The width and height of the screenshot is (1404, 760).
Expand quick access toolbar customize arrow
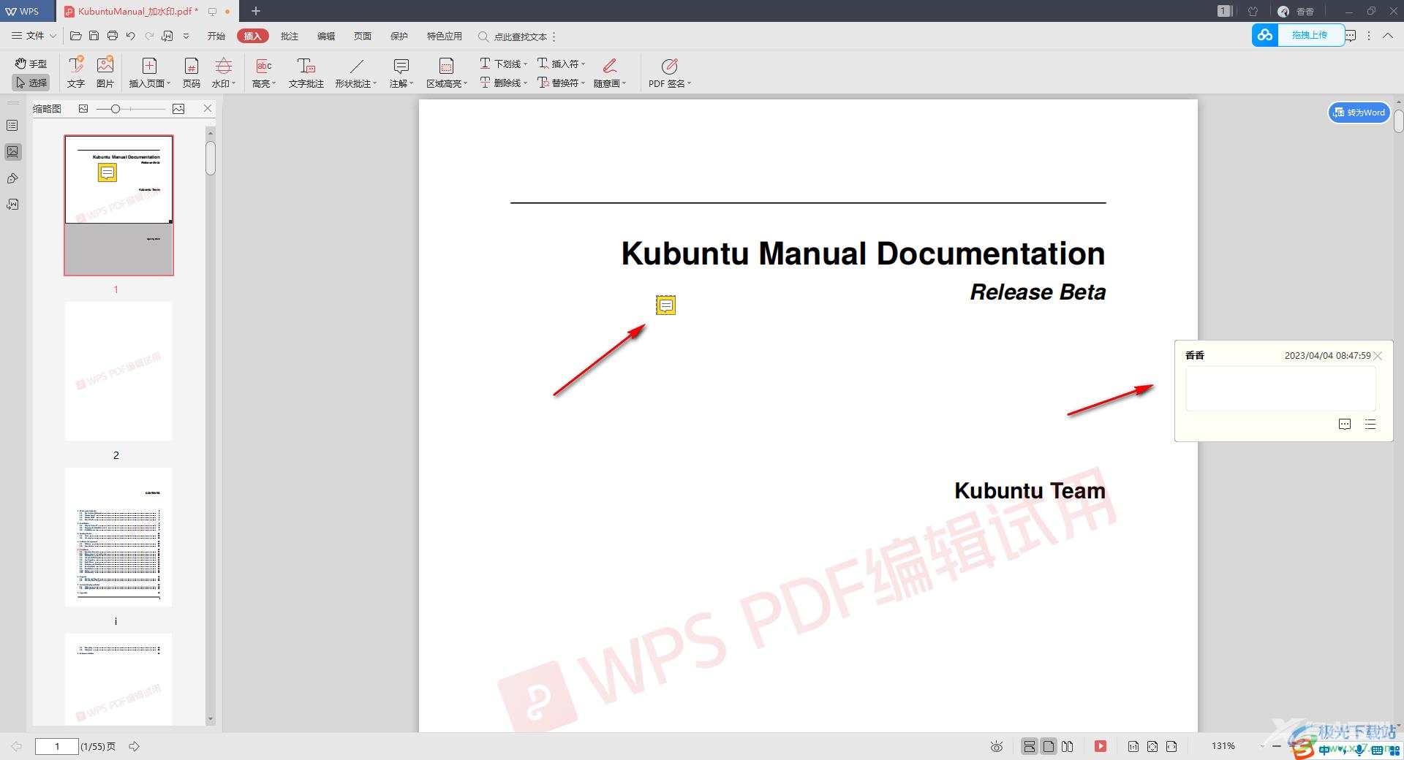186,36
